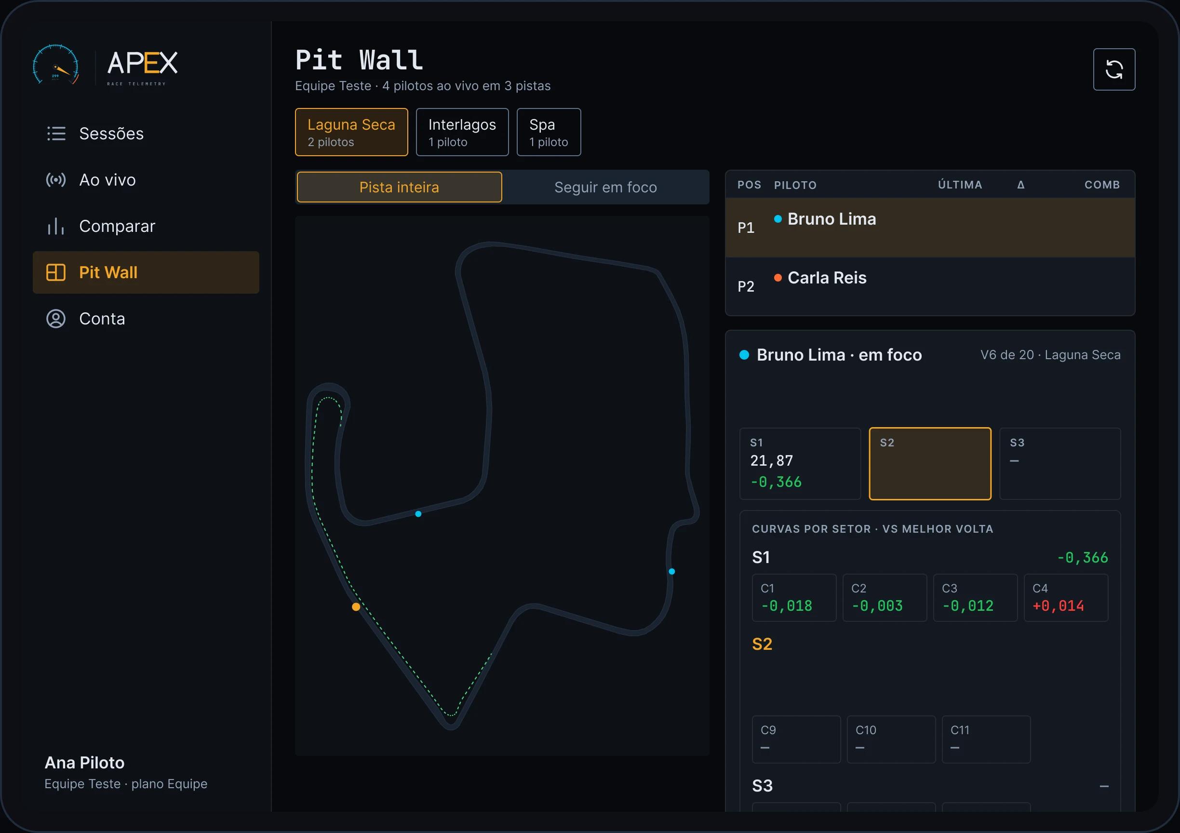Screen dimensions: 1180x833
Task: Enable Pista inteira view mode
Action: pos(399,187)
